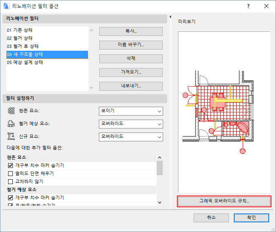This screenshot has width=276, height=232.
Task: Close the renovation filter options dialog
Action: pos(266,6)
